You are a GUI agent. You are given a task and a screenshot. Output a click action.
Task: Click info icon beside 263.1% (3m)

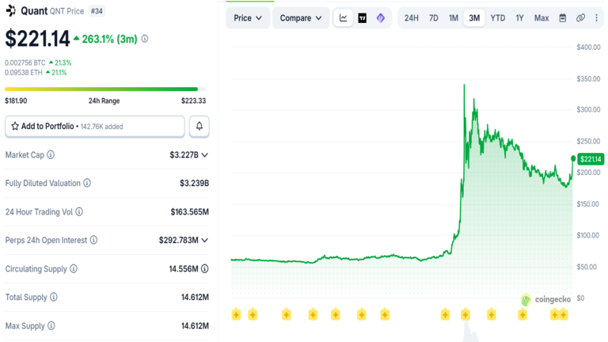tap(145, 39)
